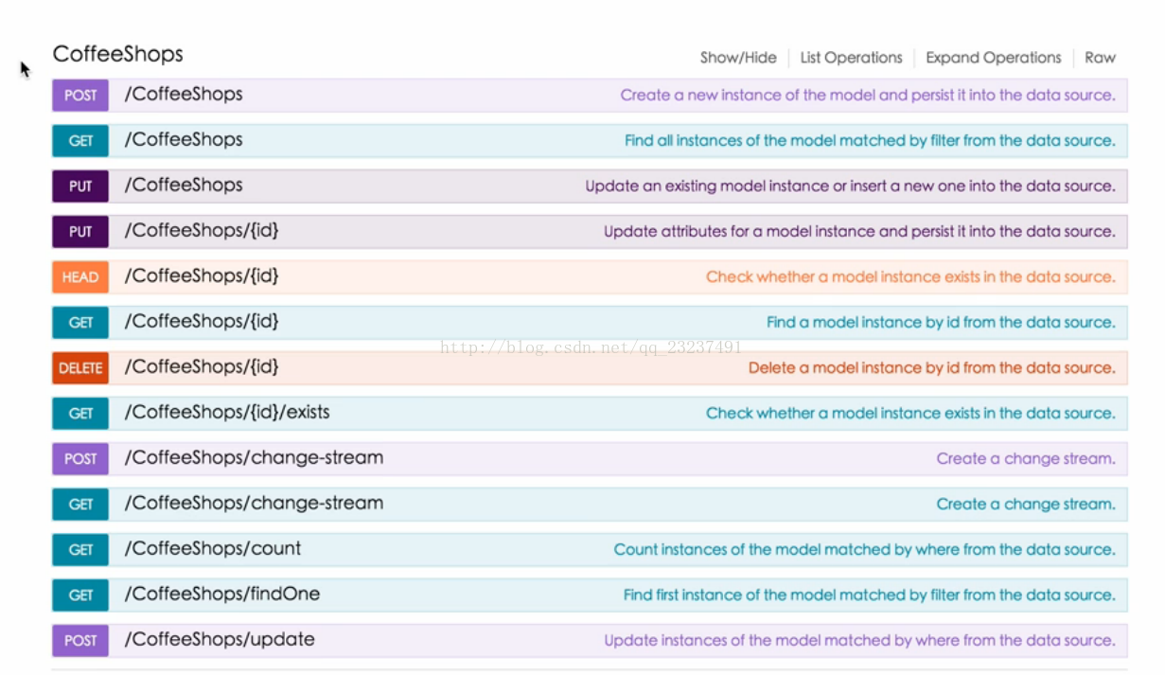Viewport: 1165px width, 675px height.
Task: Click GET badge for /CoffeeShops/{id}/exists
Action: coord(80,413)
